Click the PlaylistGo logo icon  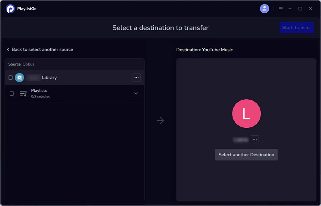[10, 9]
